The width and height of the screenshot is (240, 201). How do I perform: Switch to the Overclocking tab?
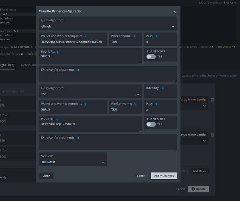[x=28, y=65]
